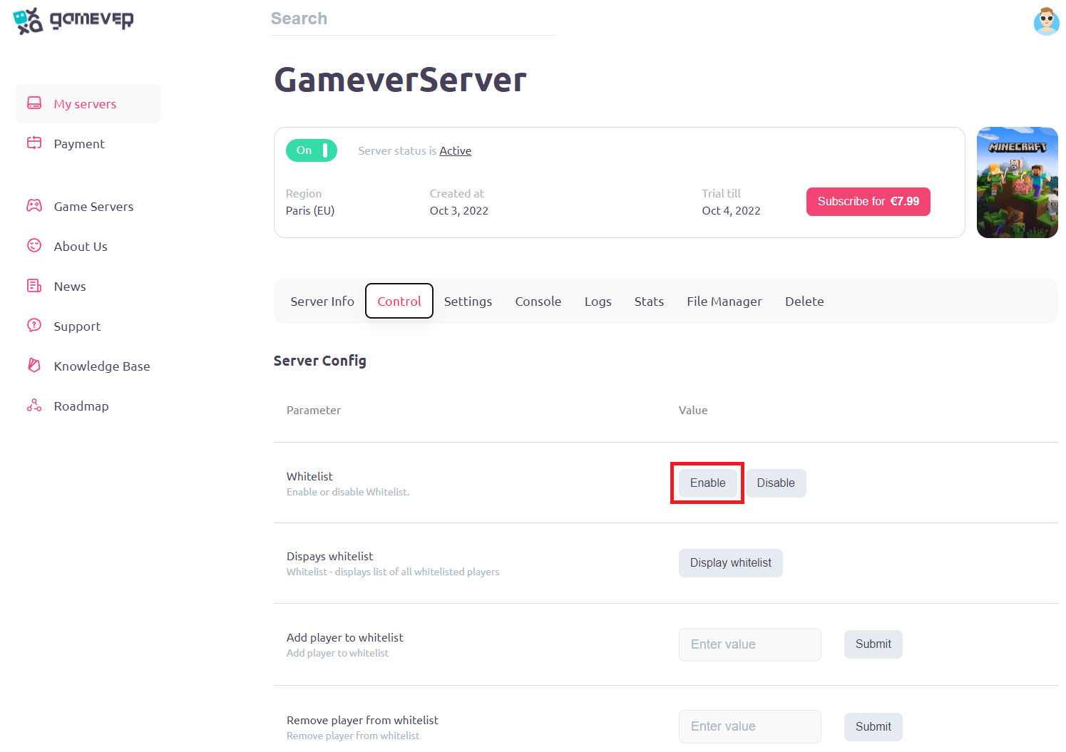Turn off the server status toggle
Screen dimensions: 1066x752
[x=312, y=150]
